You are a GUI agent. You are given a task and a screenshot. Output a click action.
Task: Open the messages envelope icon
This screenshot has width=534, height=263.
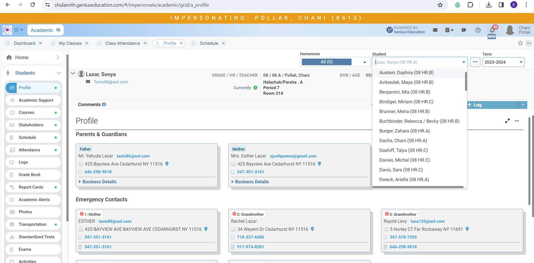click(x=435, y=30)
